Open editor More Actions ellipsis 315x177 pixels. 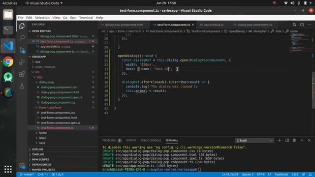pos(309,25)
